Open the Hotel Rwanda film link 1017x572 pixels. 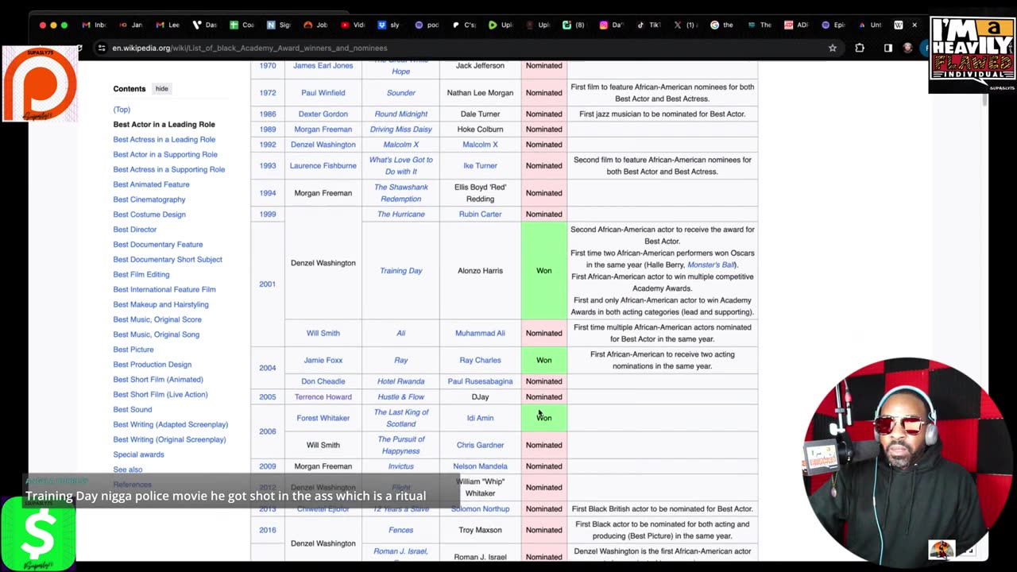click(x=400, y=381)
